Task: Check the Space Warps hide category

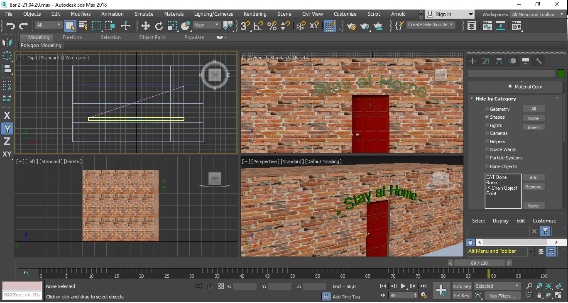Action: pos(487,149)
